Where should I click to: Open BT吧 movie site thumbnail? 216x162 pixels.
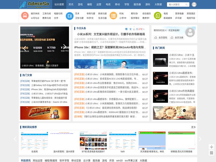tap(93, 140)
